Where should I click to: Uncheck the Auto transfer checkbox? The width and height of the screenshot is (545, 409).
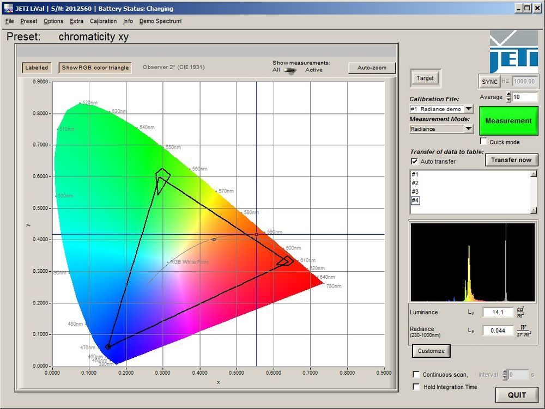click(x=414, y=161)
